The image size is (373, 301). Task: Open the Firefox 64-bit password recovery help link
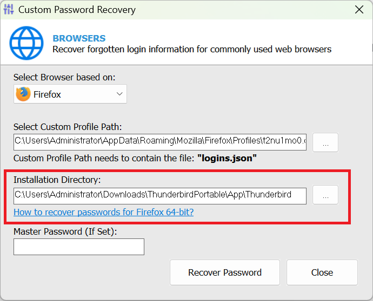click(x=103, y=212)
